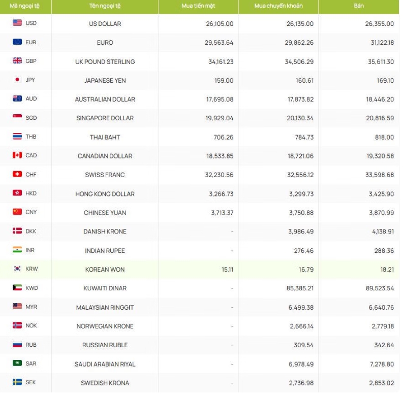Click the "Bán" column header

coord(359,6)
